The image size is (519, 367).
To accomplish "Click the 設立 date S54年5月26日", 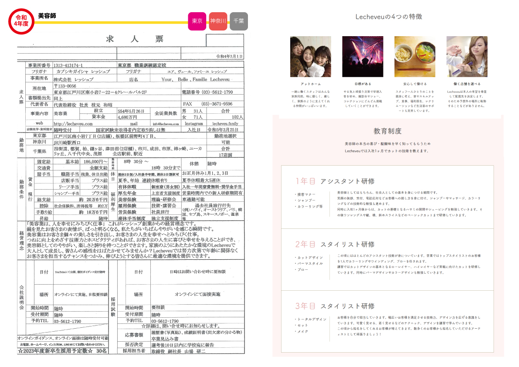I will [x=131, y=111].
